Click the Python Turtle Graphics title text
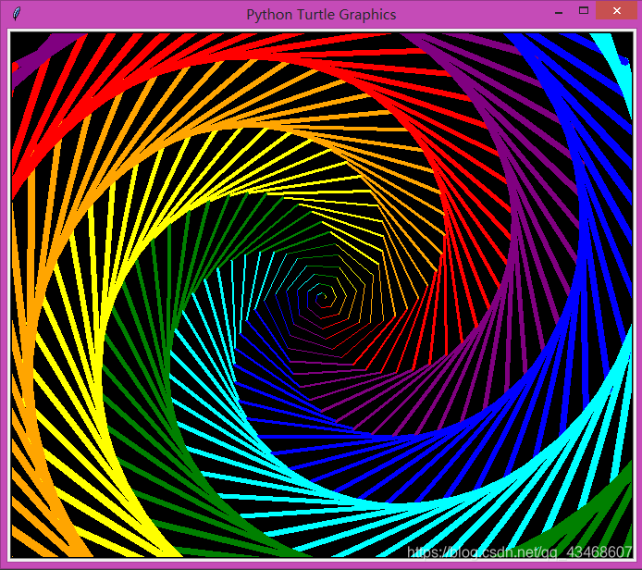The image size is (642, 570). point(321,15)
